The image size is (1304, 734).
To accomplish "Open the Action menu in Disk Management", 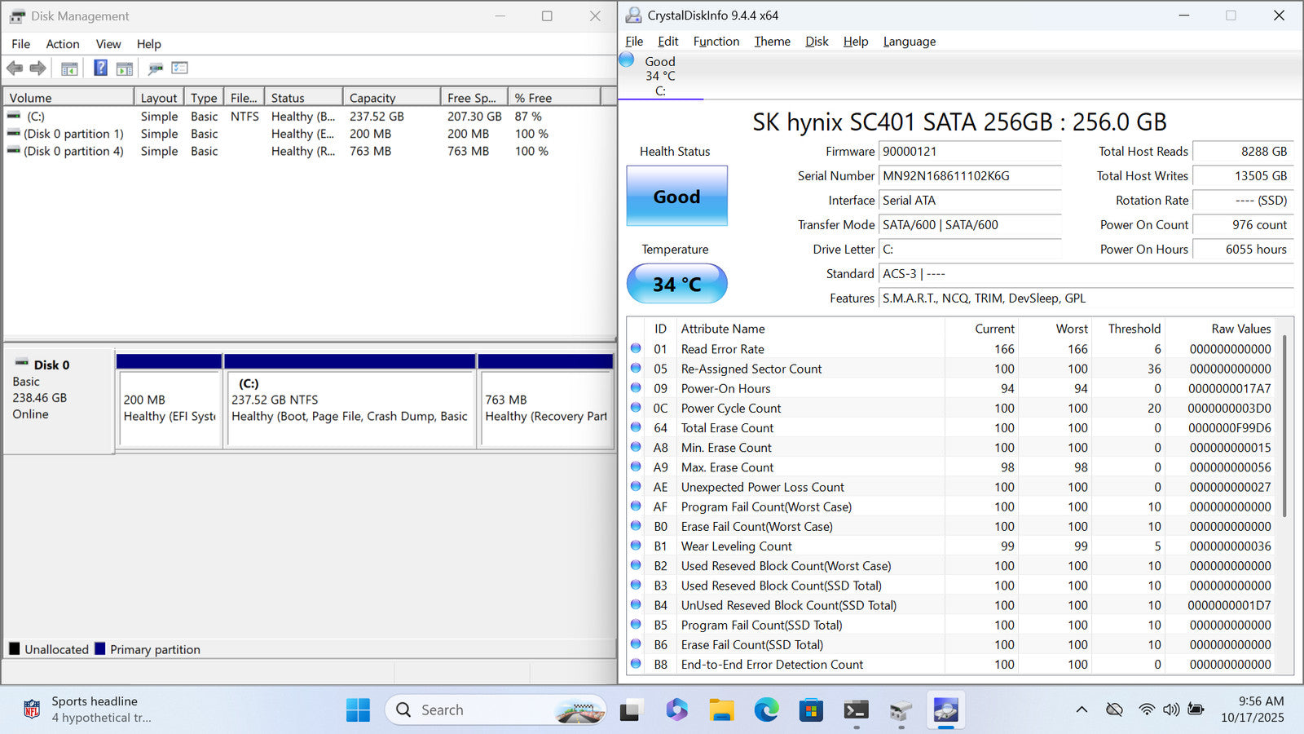I will point(62,44).
